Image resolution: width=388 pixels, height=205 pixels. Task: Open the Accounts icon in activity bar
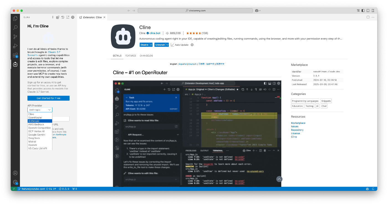(15, 173)
